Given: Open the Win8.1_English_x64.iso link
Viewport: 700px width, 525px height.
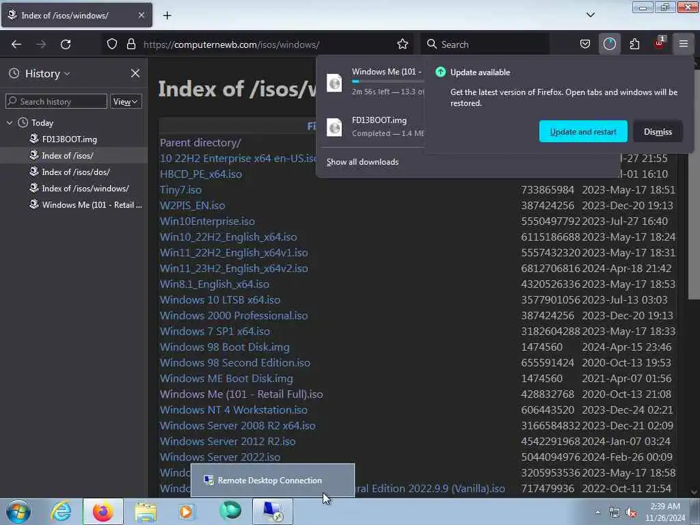Looking at the screenshot, I should tap(215, 284).
